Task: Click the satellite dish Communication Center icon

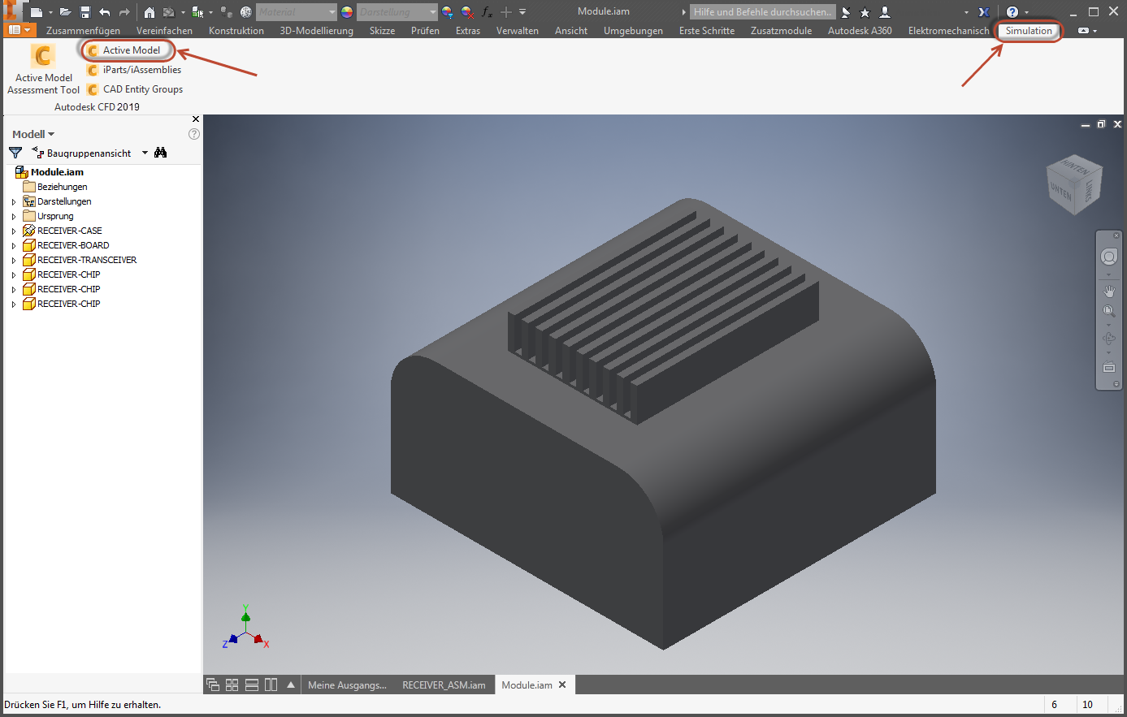Action: pos(846,12)
